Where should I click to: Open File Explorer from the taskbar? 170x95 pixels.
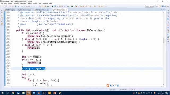pos(23,93)
